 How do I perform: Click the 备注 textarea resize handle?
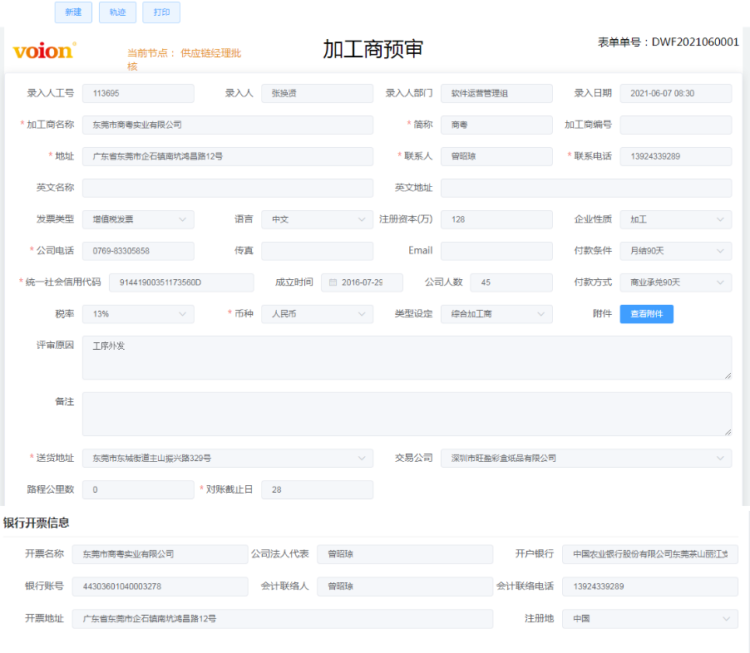click(728, 432)
